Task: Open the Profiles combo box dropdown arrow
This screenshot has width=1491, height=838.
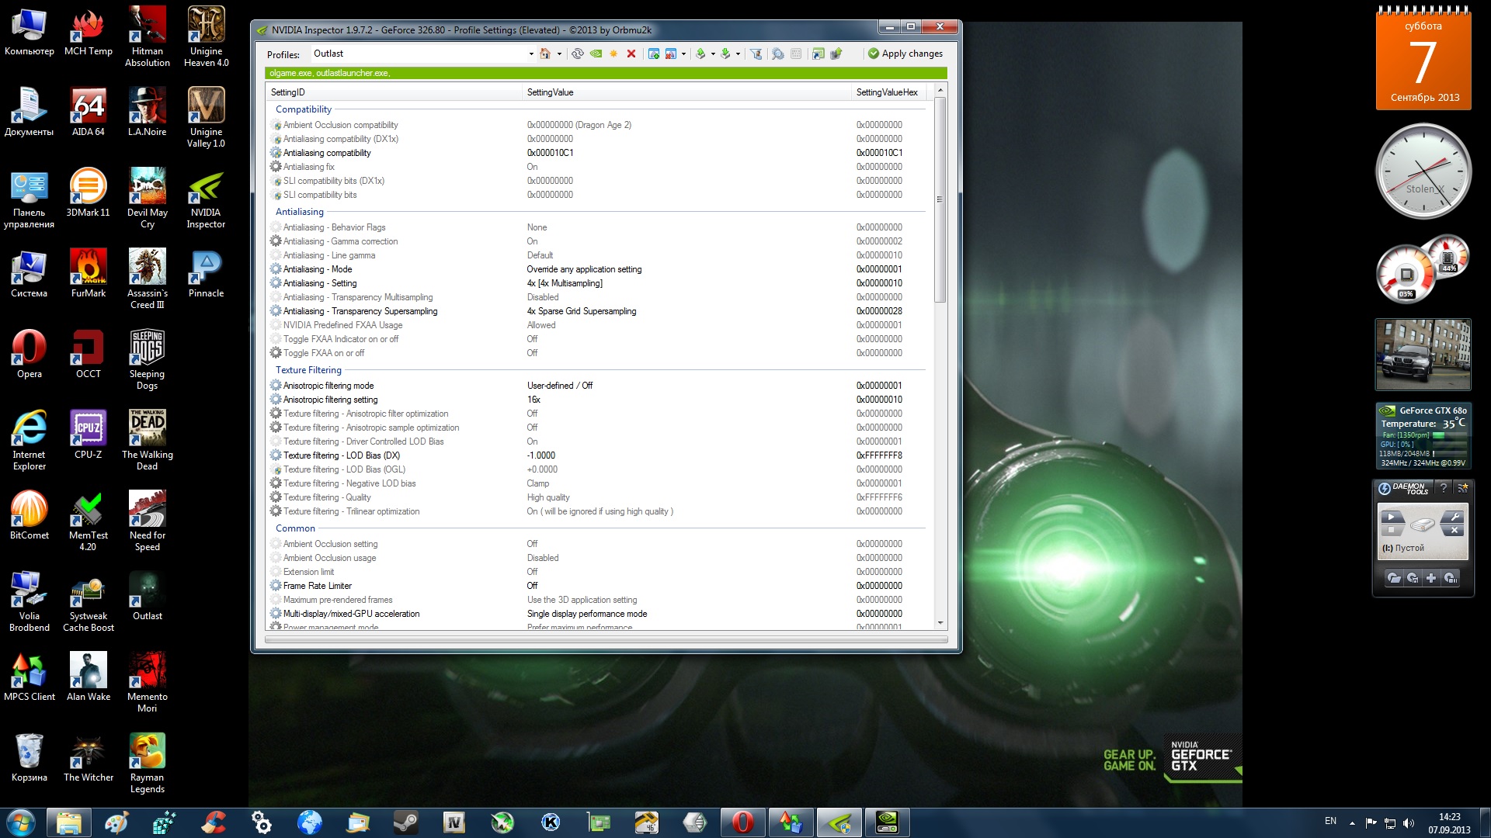Action: click(531, 54)
